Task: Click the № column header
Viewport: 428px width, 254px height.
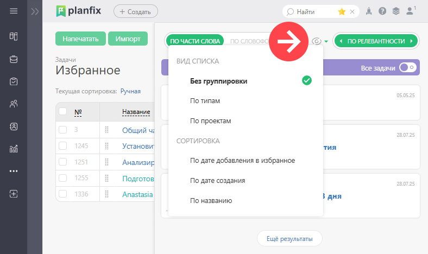Action: [78, 112]
